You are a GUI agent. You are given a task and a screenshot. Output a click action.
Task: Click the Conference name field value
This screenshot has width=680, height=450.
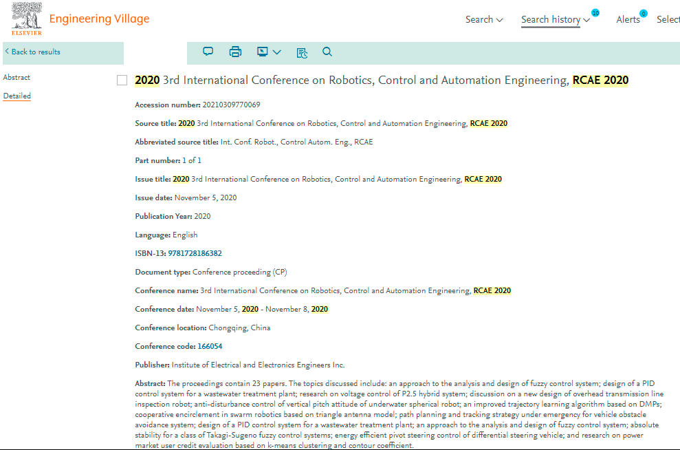(355, 291)
